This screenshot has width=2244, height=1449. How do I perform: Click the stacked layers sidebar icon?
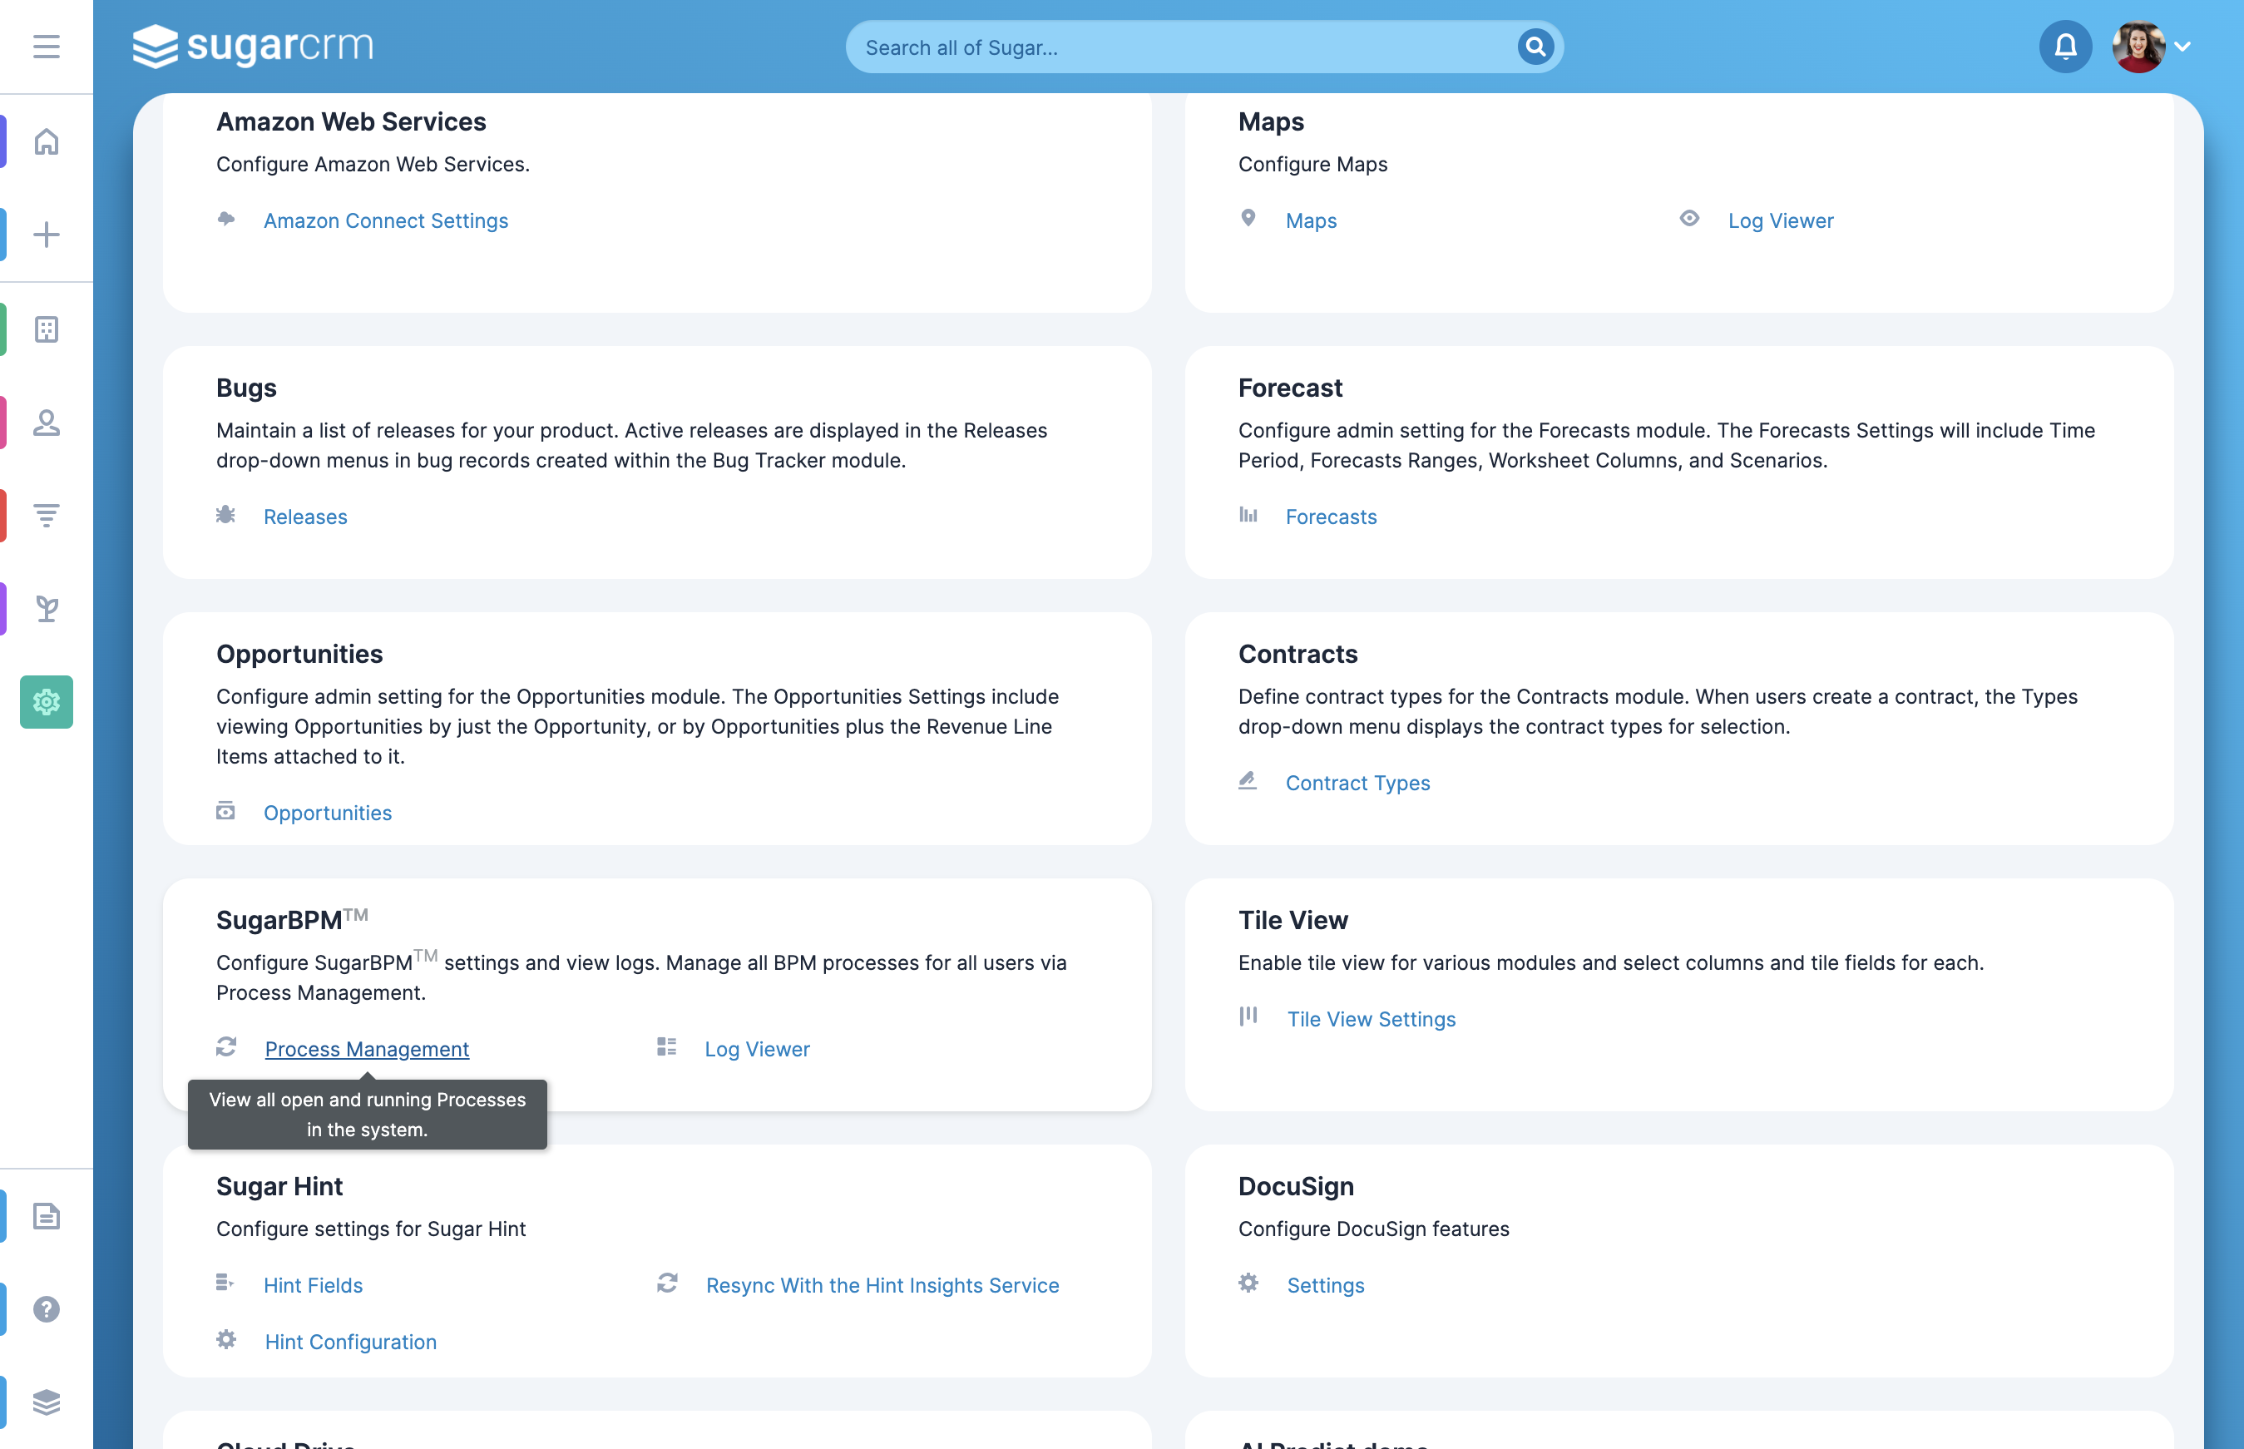point(46,1402)
